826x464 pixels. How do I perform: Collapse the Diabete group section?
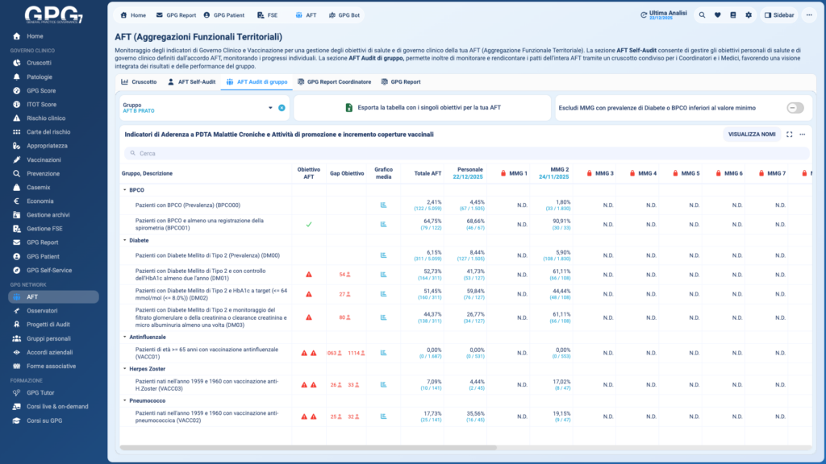tap(124, 239)
